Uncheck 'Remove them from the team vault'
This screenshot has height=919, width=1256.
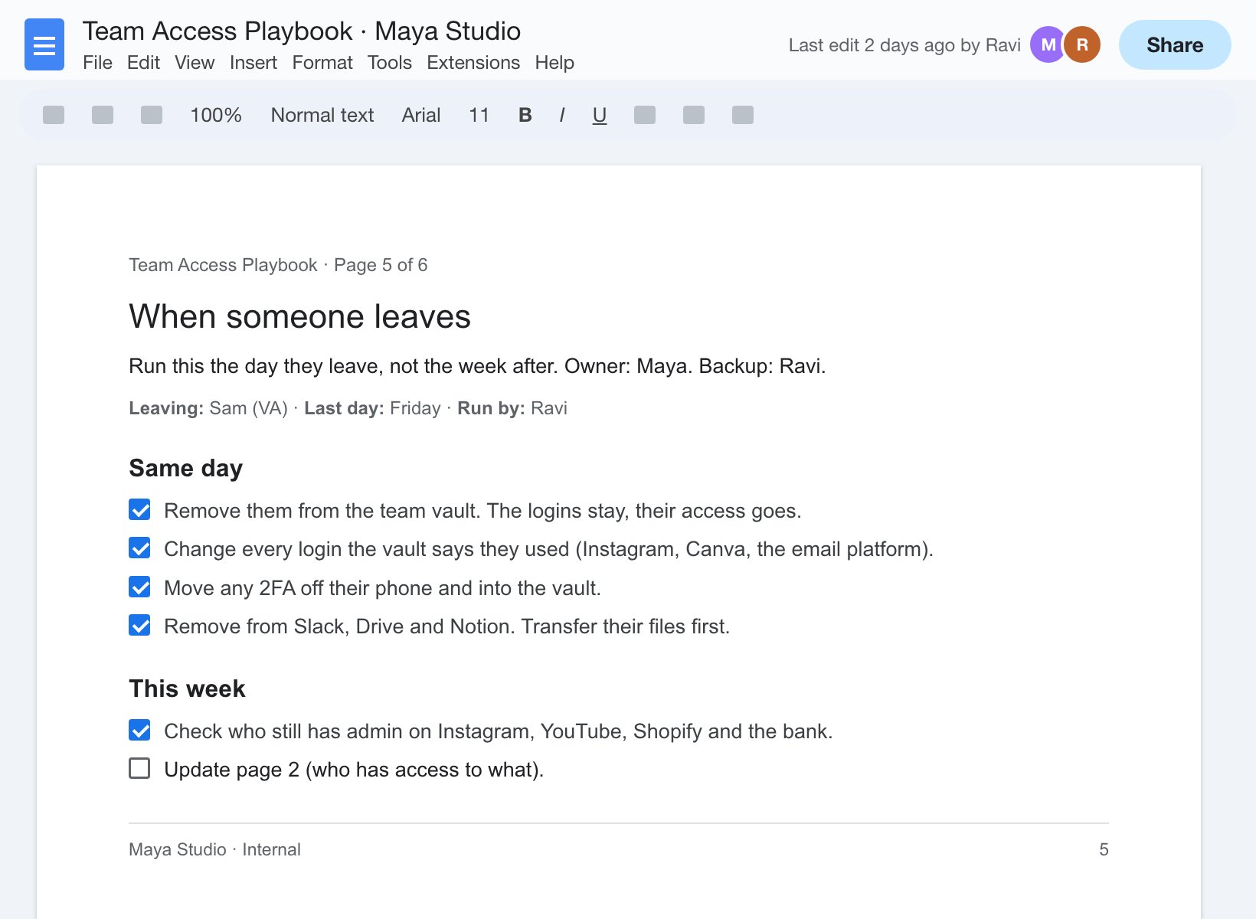pos(139,510)
